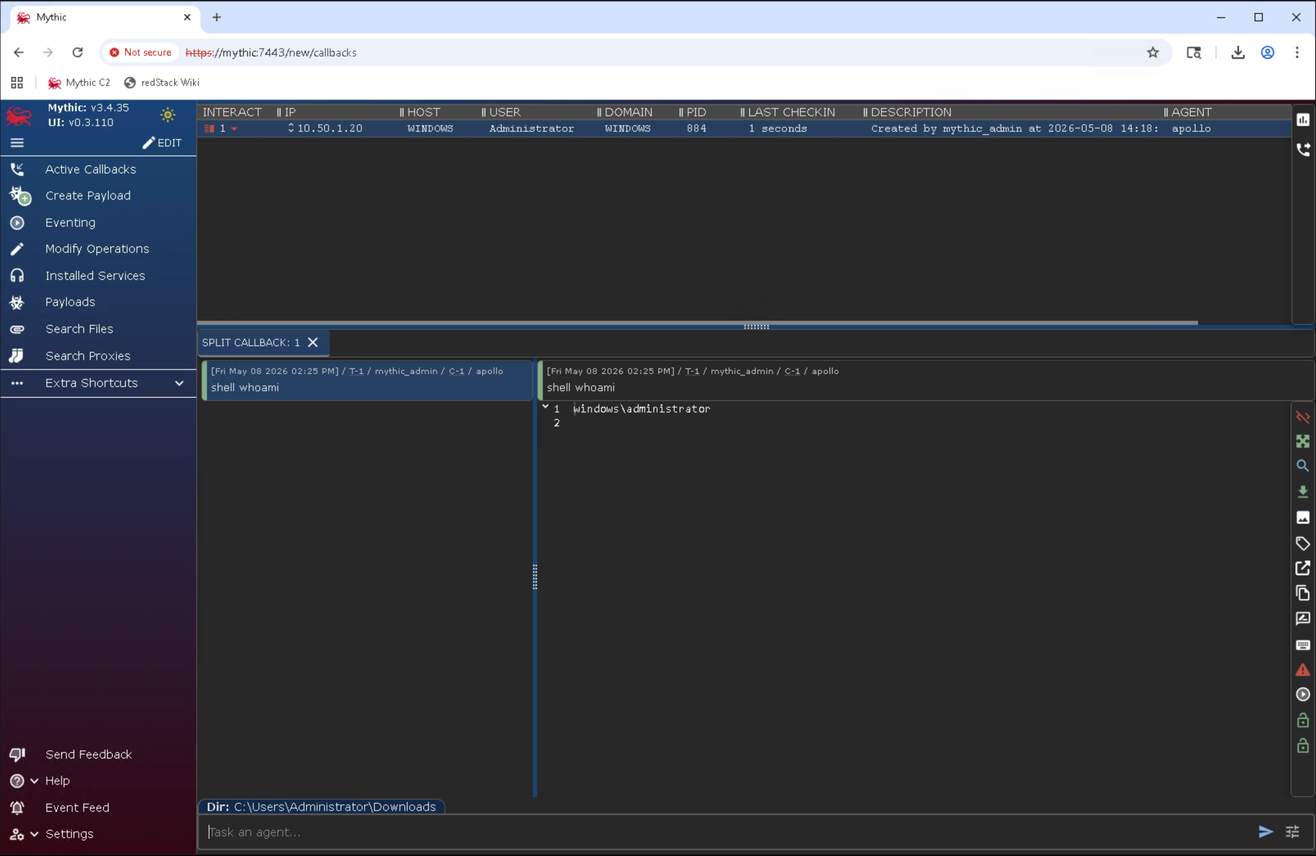
Task: Click the red warning triangle icon
Action: click(x=1303, y=671)
